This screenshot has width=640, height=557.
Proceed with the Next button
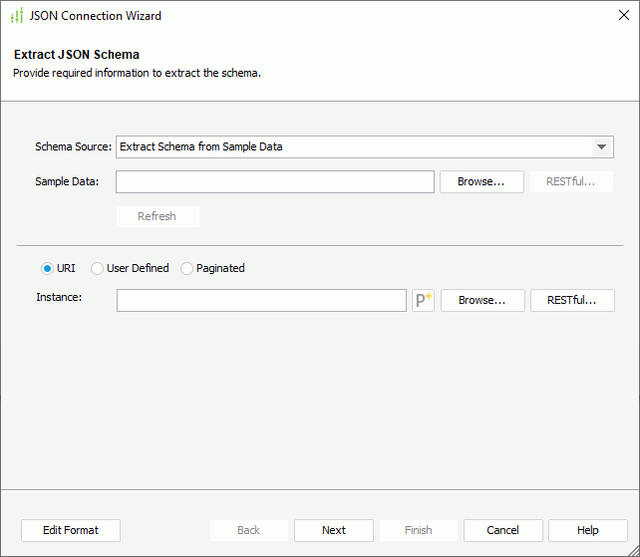[334, 530]
